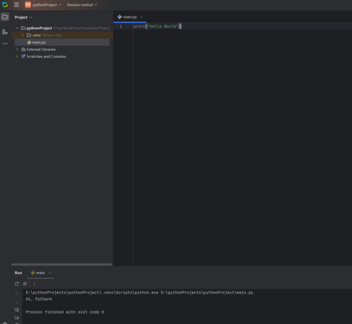352x324 pixels.
Task: Open the Project view options dropdown
Action: coord(23,17)
